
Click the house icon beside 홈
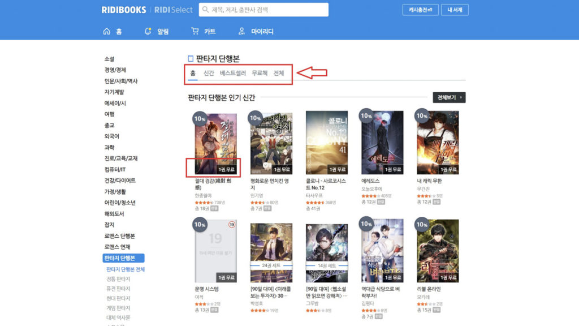[x=107, y=32]
